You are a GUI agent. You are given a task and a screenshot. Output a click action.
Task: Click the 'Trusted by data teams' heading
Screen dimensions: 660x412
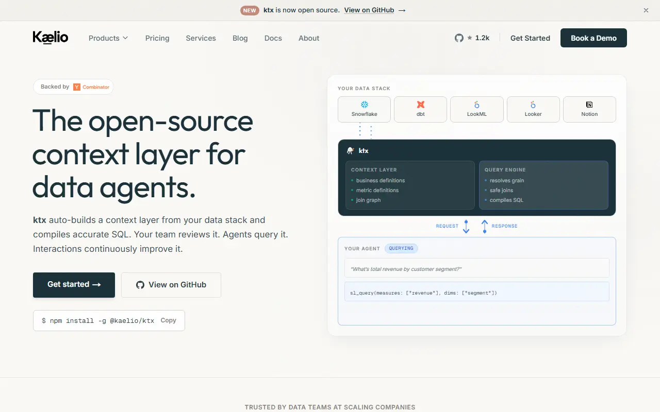330,407
